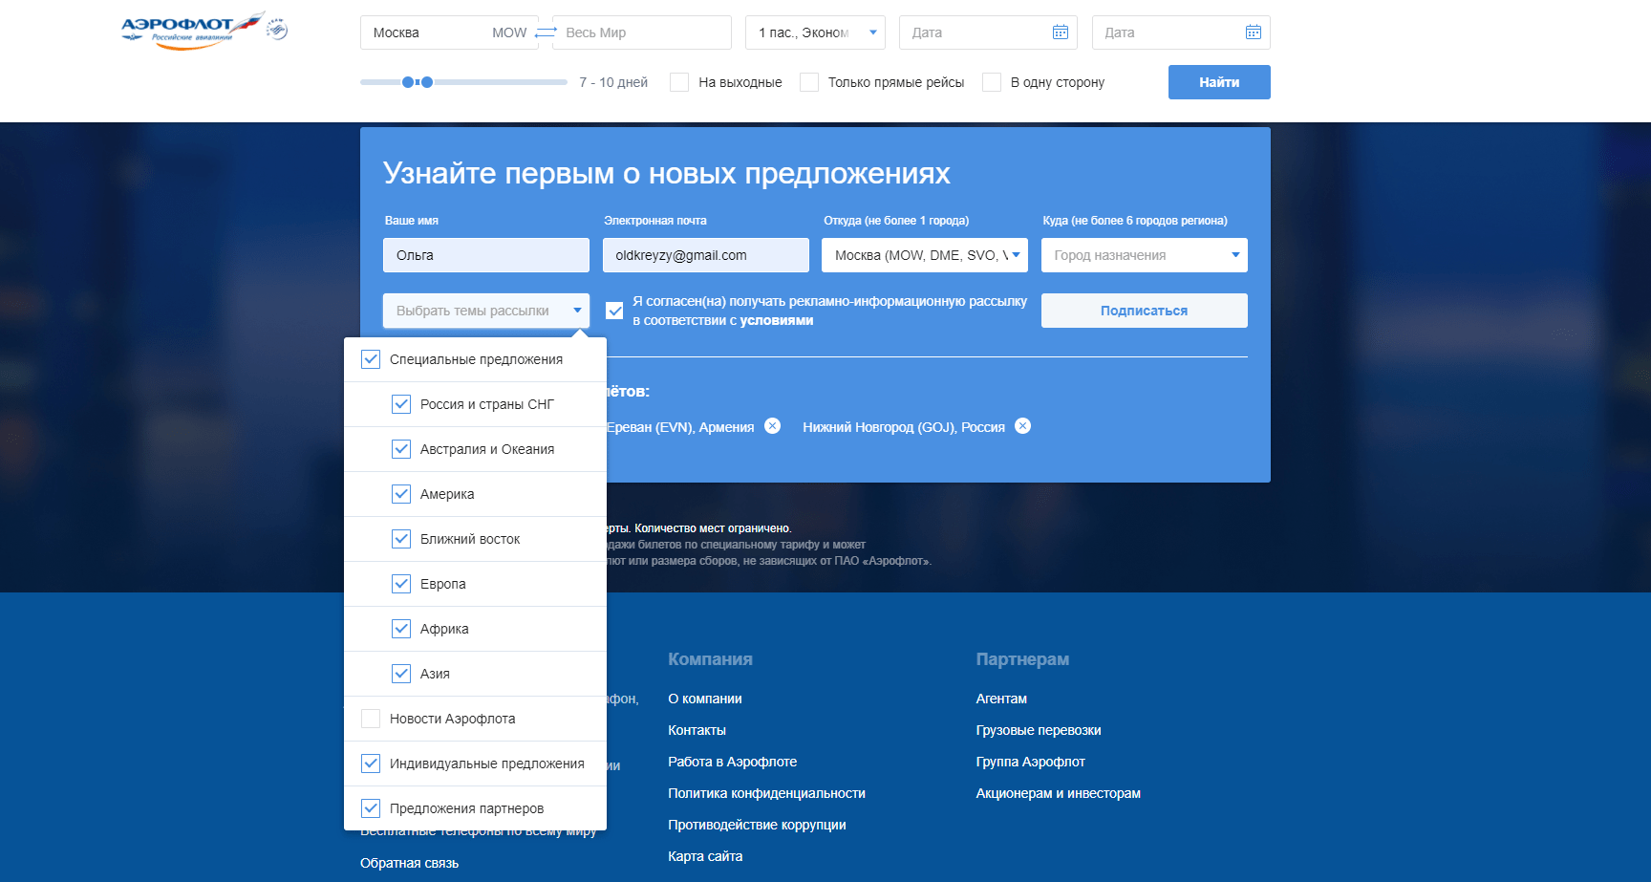This screenshot has width=1651, height=882.
Task: Check В одну сторону option
Action: [992, 82]
